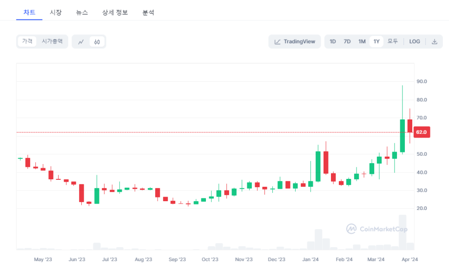This screenshot has height=276, width=449.
Task: Toggle LOG scale on chart
Action: [414, 41]
